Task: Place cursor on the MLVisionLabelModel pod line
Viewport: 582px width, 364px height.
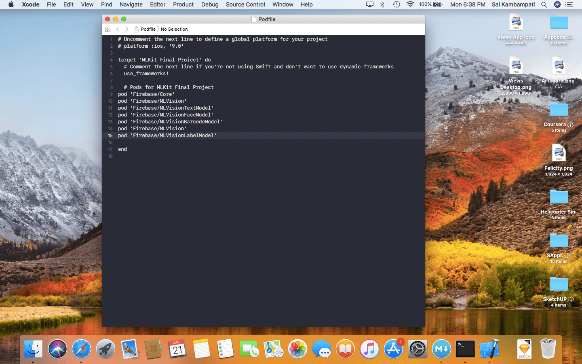Action: [x=175, y=135]
